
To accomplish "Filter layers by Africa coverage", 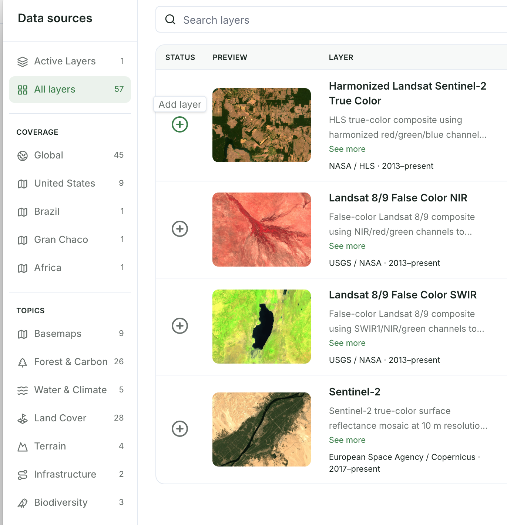I will [70, 268].
